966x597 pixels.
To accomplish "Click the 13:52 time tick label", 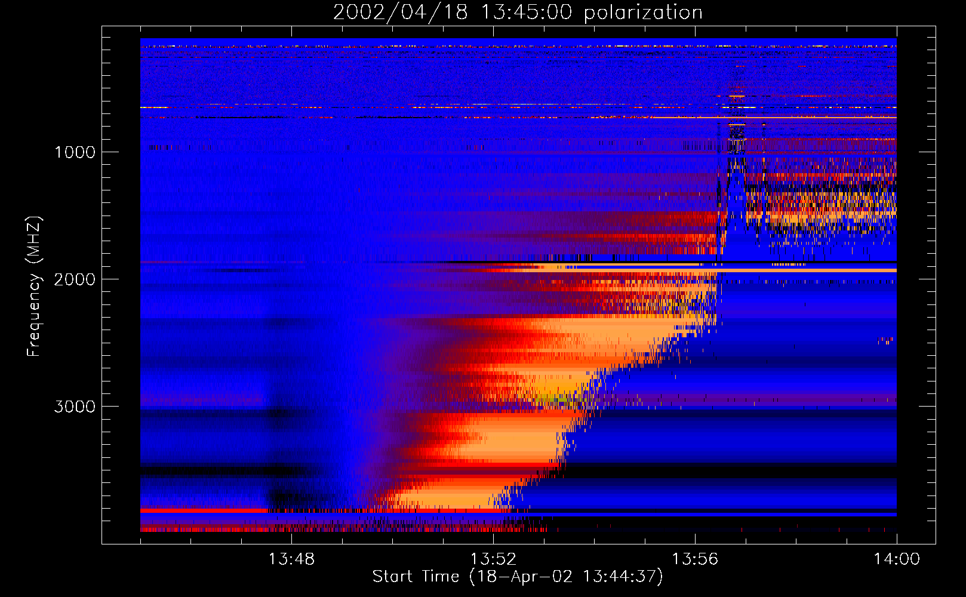I will click(x=493, y=559).
